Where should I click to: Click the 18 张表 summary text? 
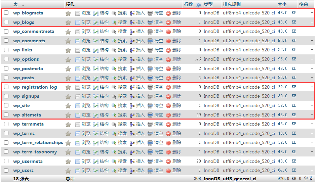point(21,179)
